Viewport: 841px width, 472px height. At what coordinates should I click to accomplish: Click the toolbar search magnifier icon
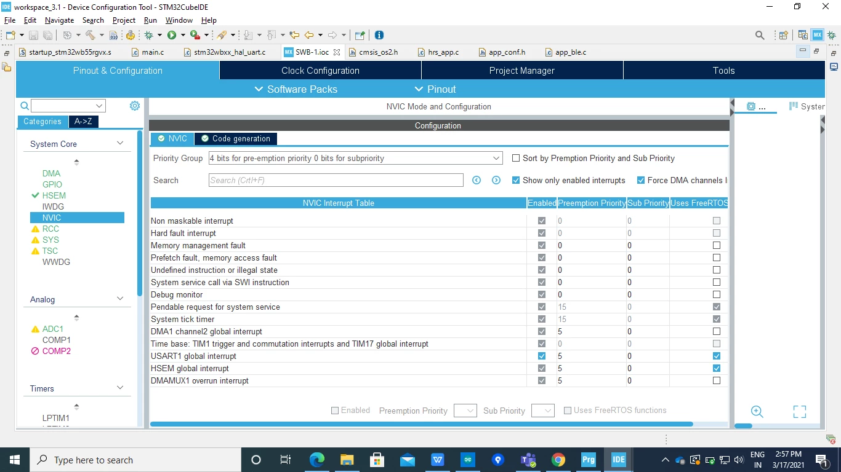760,35
